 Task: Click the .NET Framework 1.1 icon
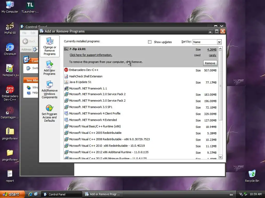click(x=66, y=88)
